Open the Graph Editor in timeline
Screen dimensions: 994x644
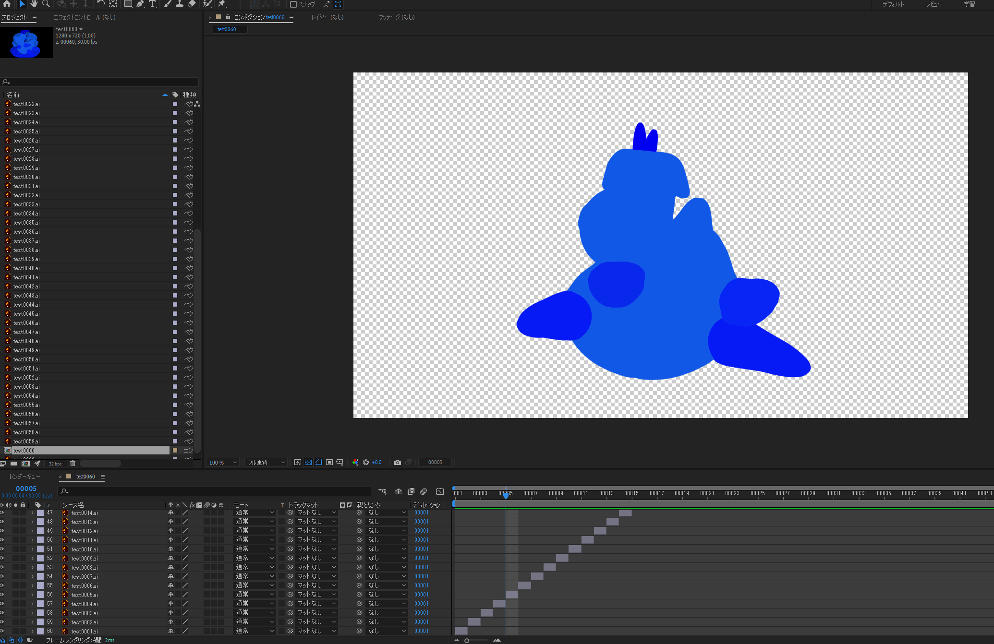click(x=440, y=491)
